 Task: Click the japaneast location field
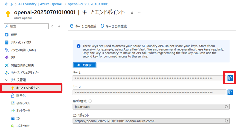click(x=151, y=107)
